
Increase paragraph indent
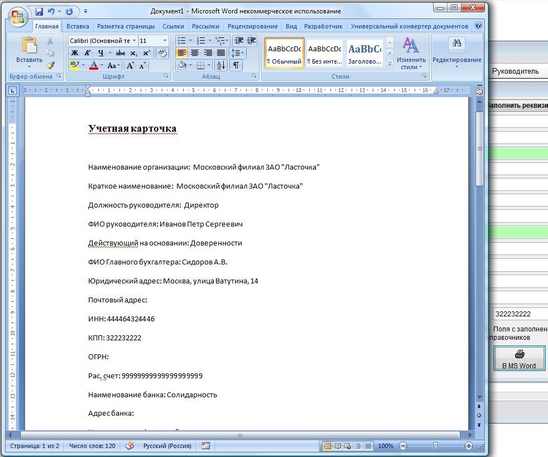click(252, 41)
